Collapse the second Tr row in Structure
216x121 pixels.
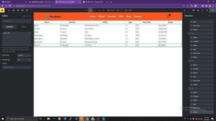tap(187, 61)
